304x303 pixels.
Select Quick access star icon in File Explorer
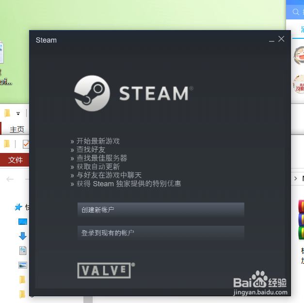(18, 207)
